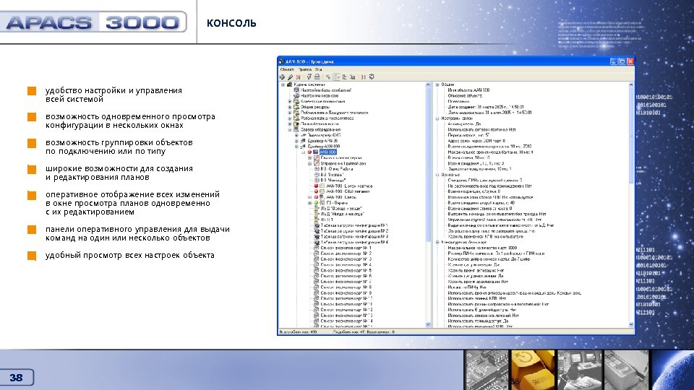Click folder icon of "Папка безопасности"

(296, 123)
